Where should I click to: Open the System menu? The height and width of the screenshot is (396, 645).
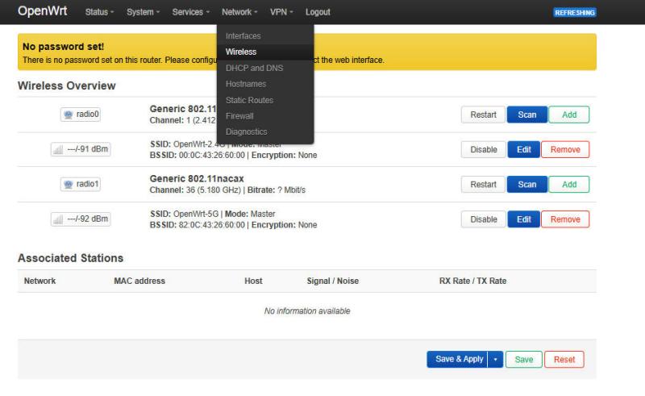[x=143, y=12]
